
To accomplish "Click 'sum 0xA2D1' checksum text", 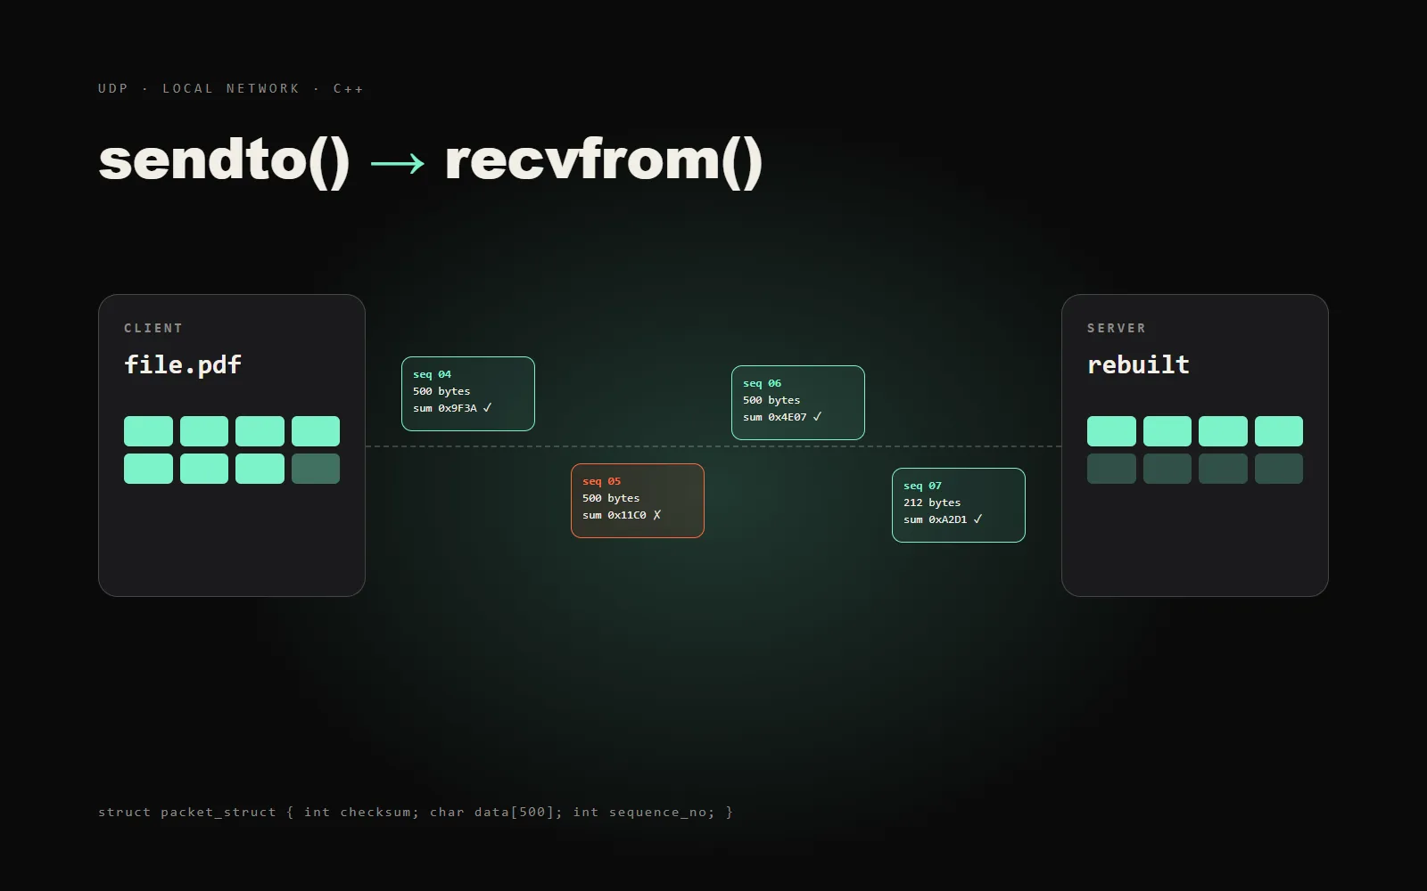I will coord(936,519).
